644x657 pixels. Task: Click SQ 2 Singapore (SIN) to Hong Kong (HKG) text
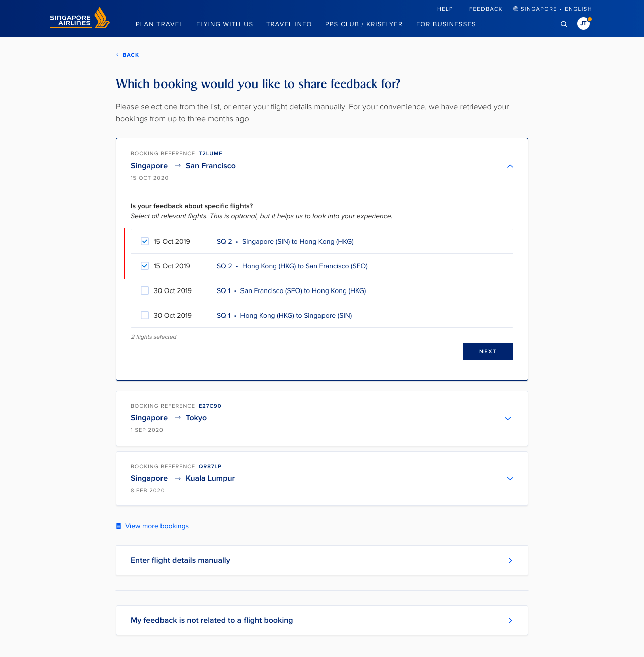285,242
